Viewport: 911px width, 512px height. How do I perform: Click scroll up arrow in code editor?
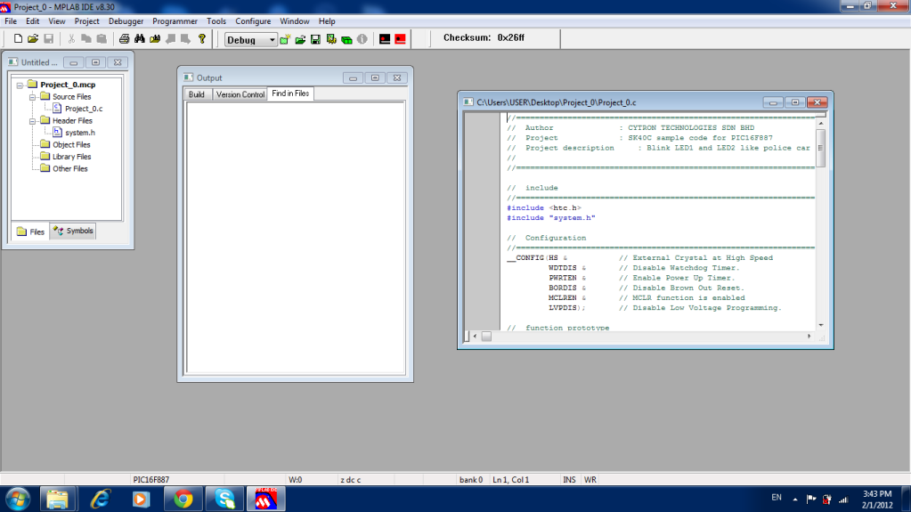[821, 123]
